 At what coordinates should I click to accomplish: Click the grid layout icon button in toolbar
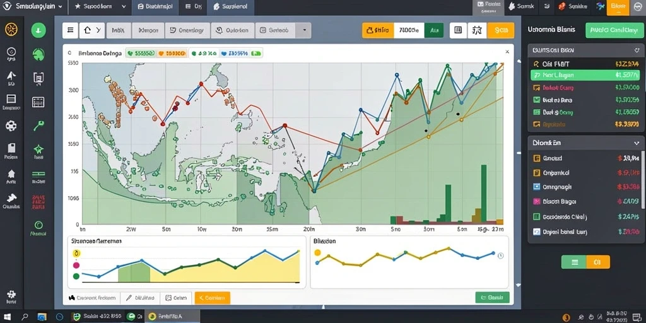coord(458,30)
